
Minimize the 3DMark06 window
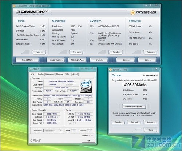click(x=146, y=5)
